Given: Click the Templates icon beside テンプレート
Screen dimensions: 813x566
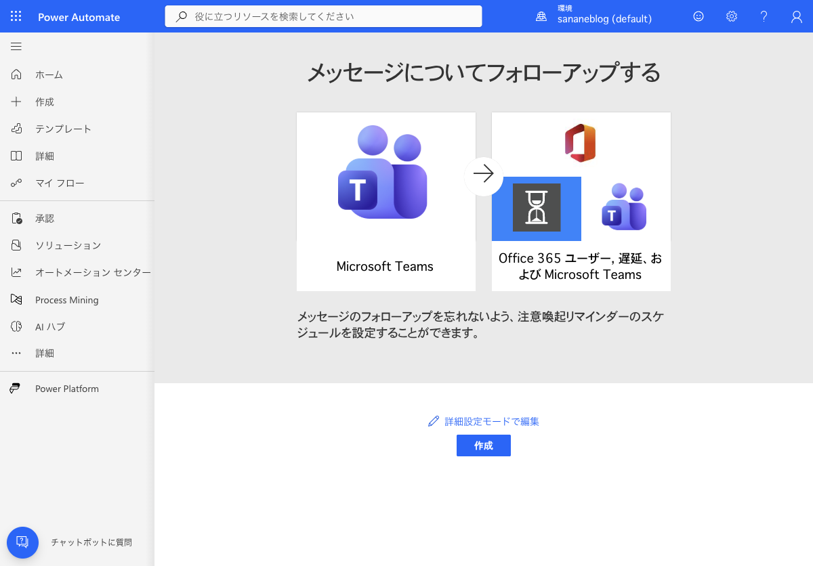Looking at the screenshot, I should 16,129.
